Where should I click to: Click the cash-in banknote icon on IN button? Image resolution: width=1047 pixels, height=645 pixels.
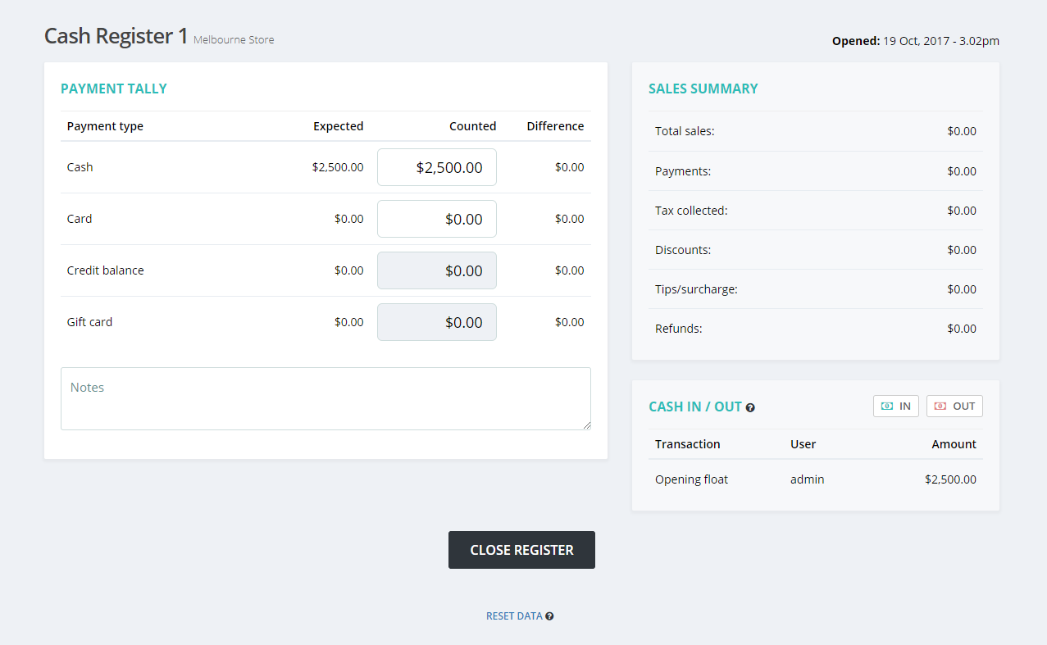[885, 406]
